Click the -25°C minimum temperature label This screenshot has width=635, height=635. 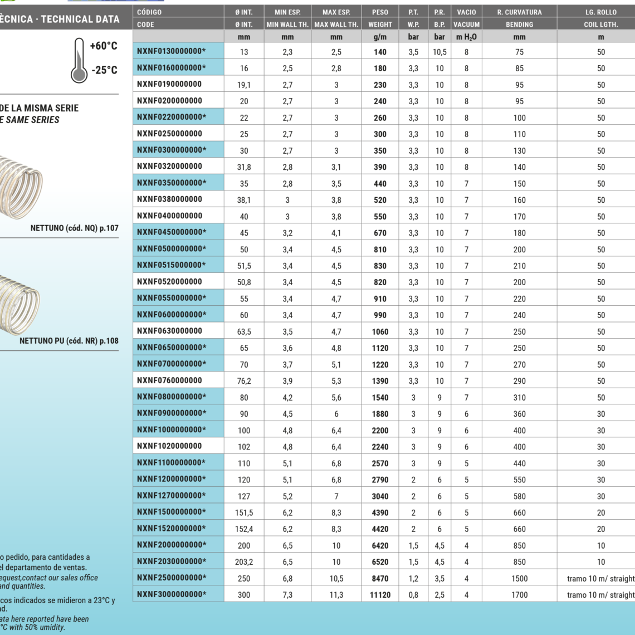click(104, 70)
